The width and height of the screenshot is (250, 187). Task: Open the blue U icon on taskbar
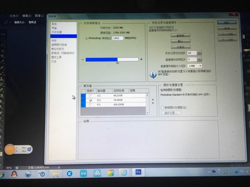point(42,174)
